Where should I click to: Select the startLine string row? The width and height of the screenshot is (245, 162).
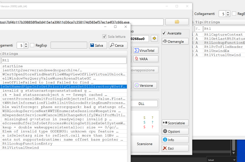point(64,66)
